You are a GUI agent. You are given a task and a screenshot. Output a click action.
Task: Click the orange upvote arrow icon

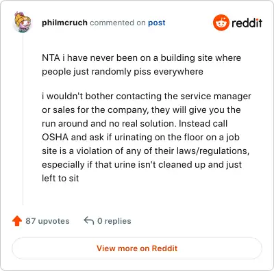click(17, 221)
